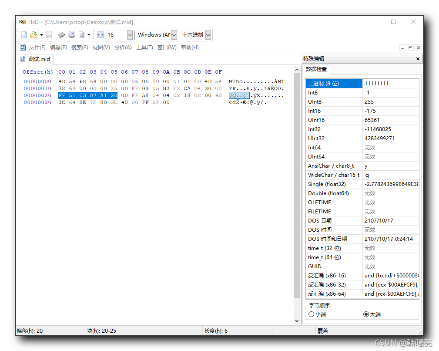The height and width of the screenshot is (351, 439).
Task: Click the Open RAM memory chip icon
Action: [61, 35]
